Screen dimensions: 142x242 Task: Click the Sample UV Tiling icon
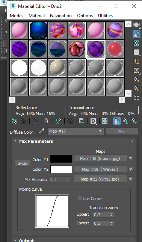(136, 52)
